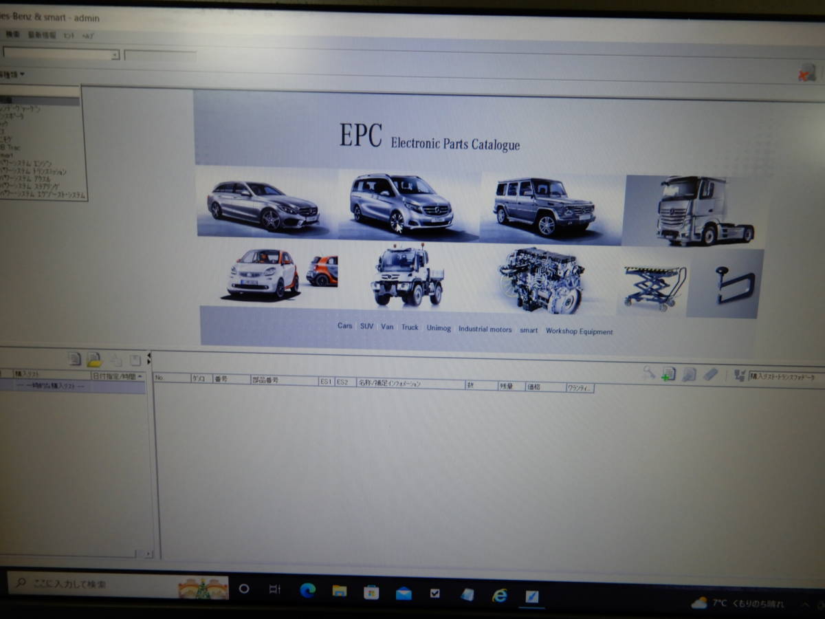The width and height of the screenshot is (825, 619).
Task: Click the 番号 column header
Action: tap(230, 378)
